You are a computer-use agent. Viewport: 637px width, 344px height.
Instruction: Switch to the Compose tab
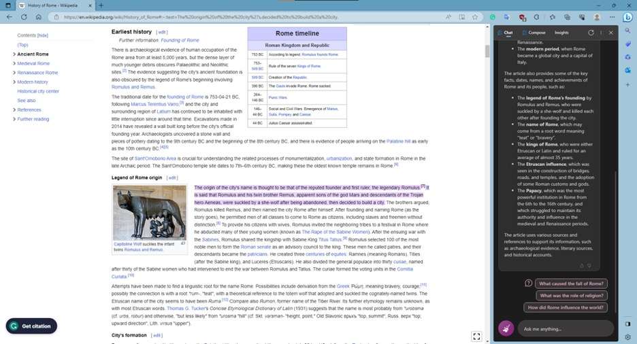click(534, 33)
